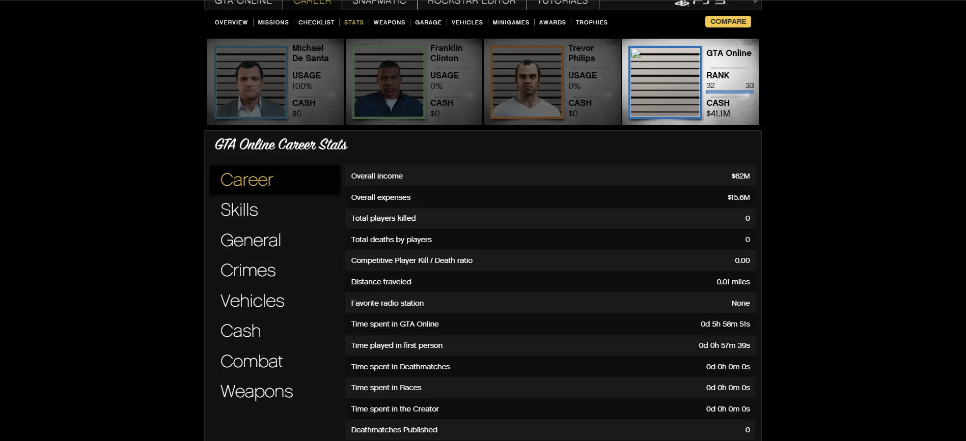Go to the Checklist sub-tab
Viewport: 966px width, 441px height.
[316, 22]
